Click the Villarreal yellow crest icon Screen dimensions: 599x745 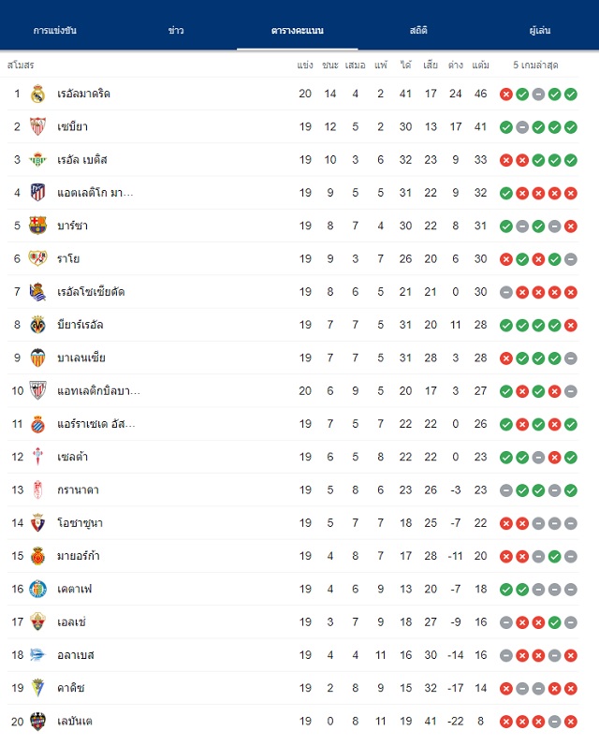38,325
